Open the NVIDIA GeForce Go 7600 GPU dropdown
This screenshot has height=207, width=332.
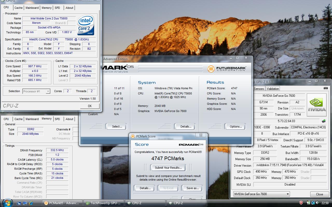pyautogui.click(x=261, y=194)
